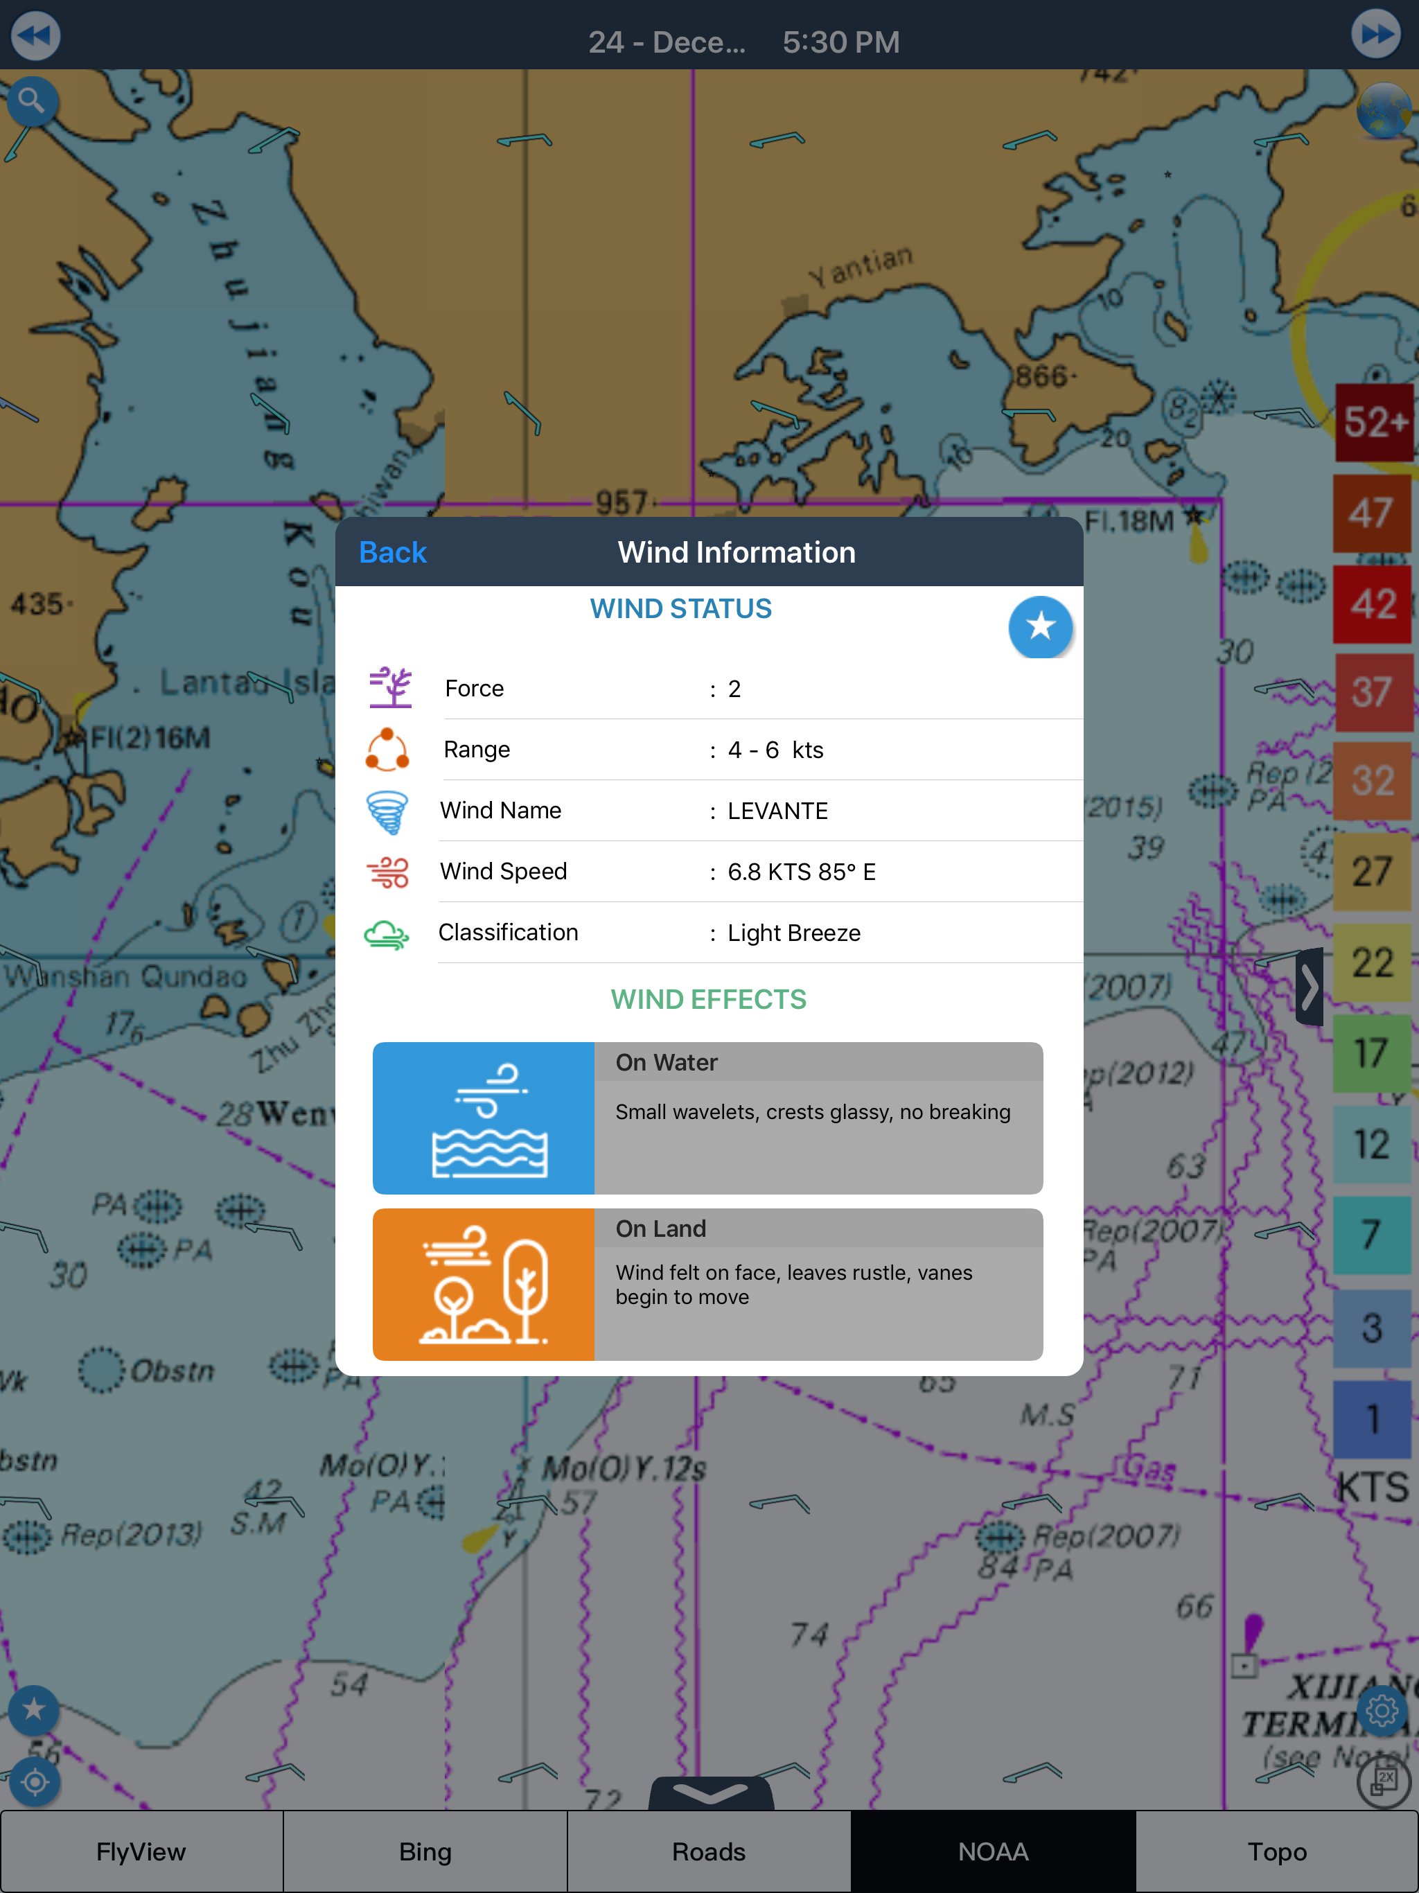1419x1893 pixels.
Task: Click the Wind Speed red gust icon
Action: [388, 872]
